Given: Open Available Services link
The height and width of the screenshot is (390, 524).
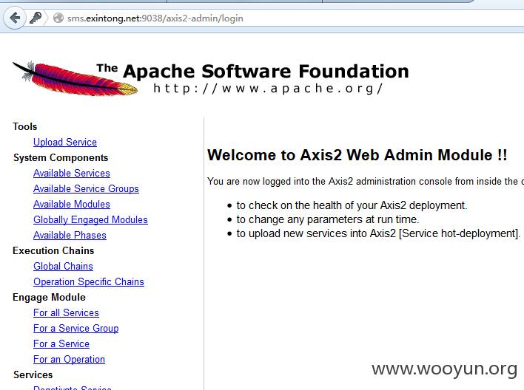Looking at the screenshot, I should [72, 173].
